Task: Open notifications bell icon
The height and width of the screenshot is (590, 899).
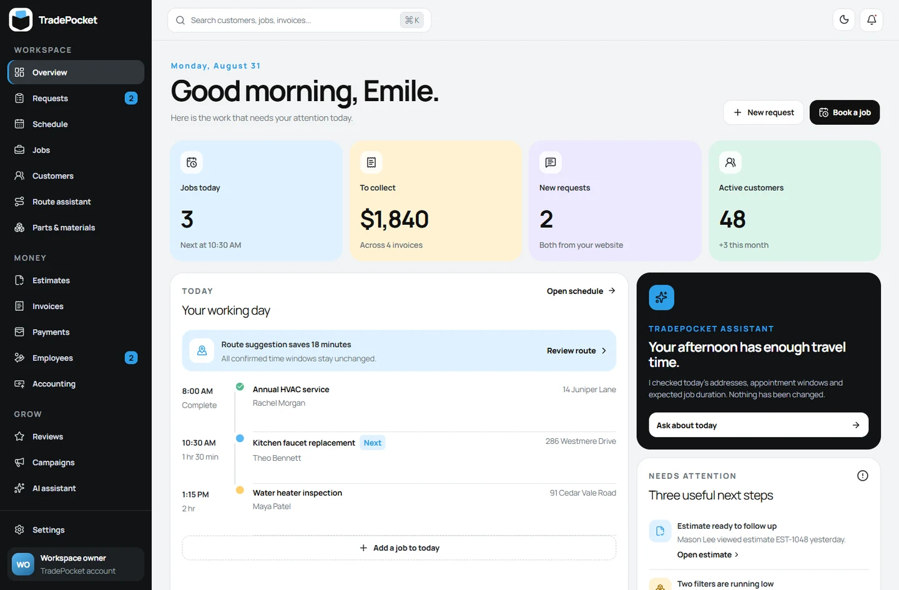Action: pyautogui.click(x=872, y=20)
